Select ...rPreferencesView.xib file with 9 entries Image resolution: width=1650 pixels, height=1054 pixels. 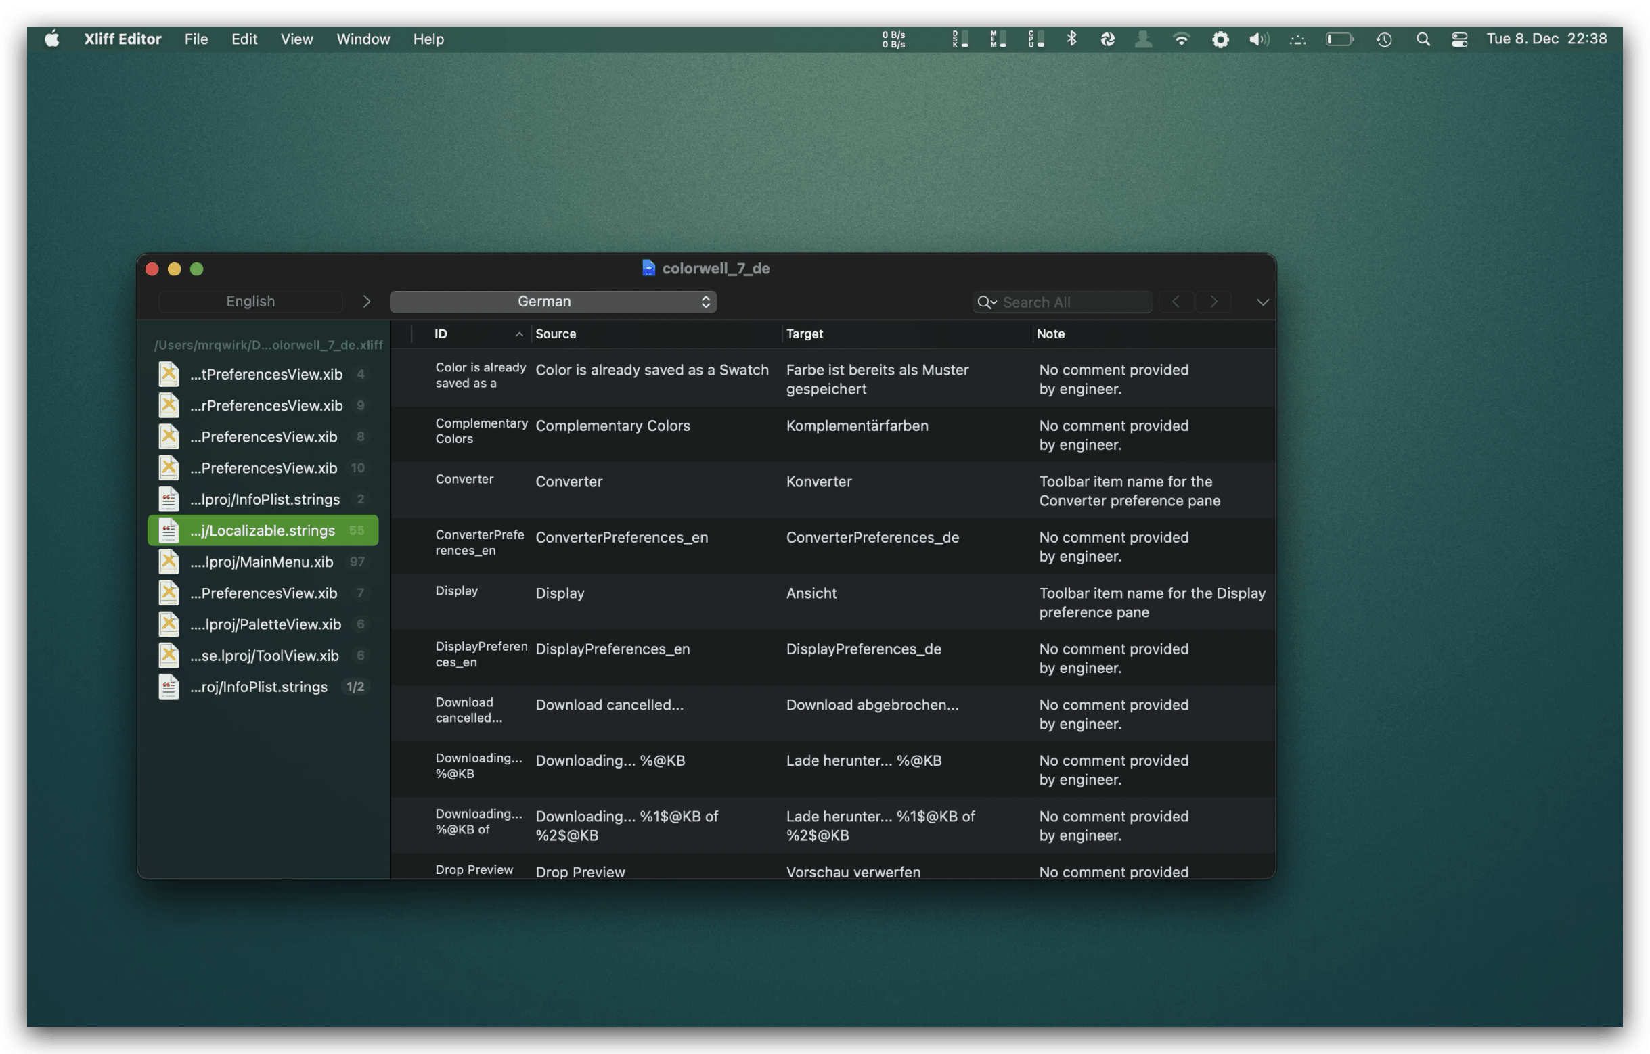[263, 405]
